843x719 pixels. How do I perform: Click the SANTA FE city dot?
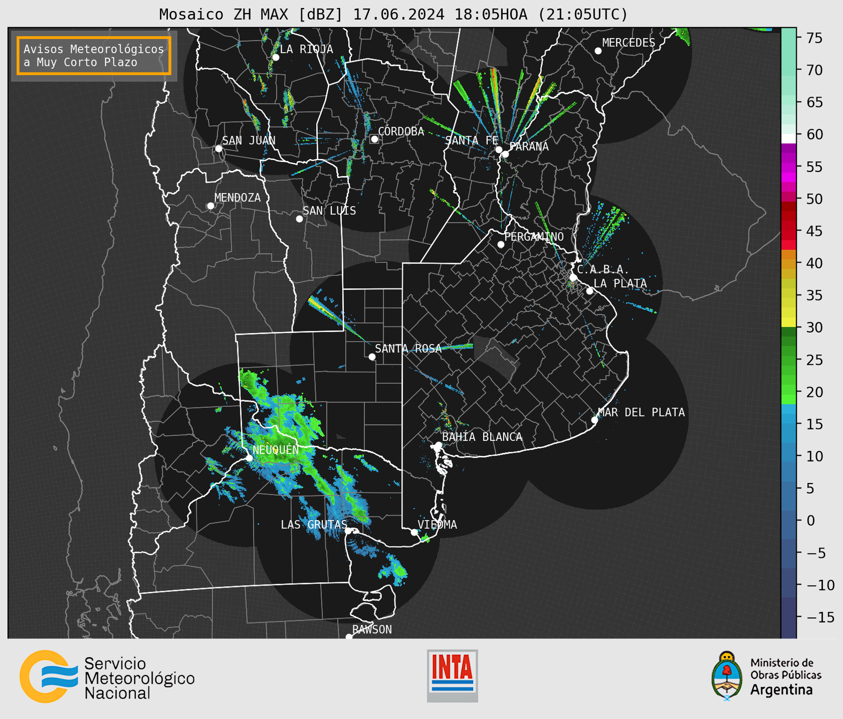pyautogui.click(x=499, y=149)
